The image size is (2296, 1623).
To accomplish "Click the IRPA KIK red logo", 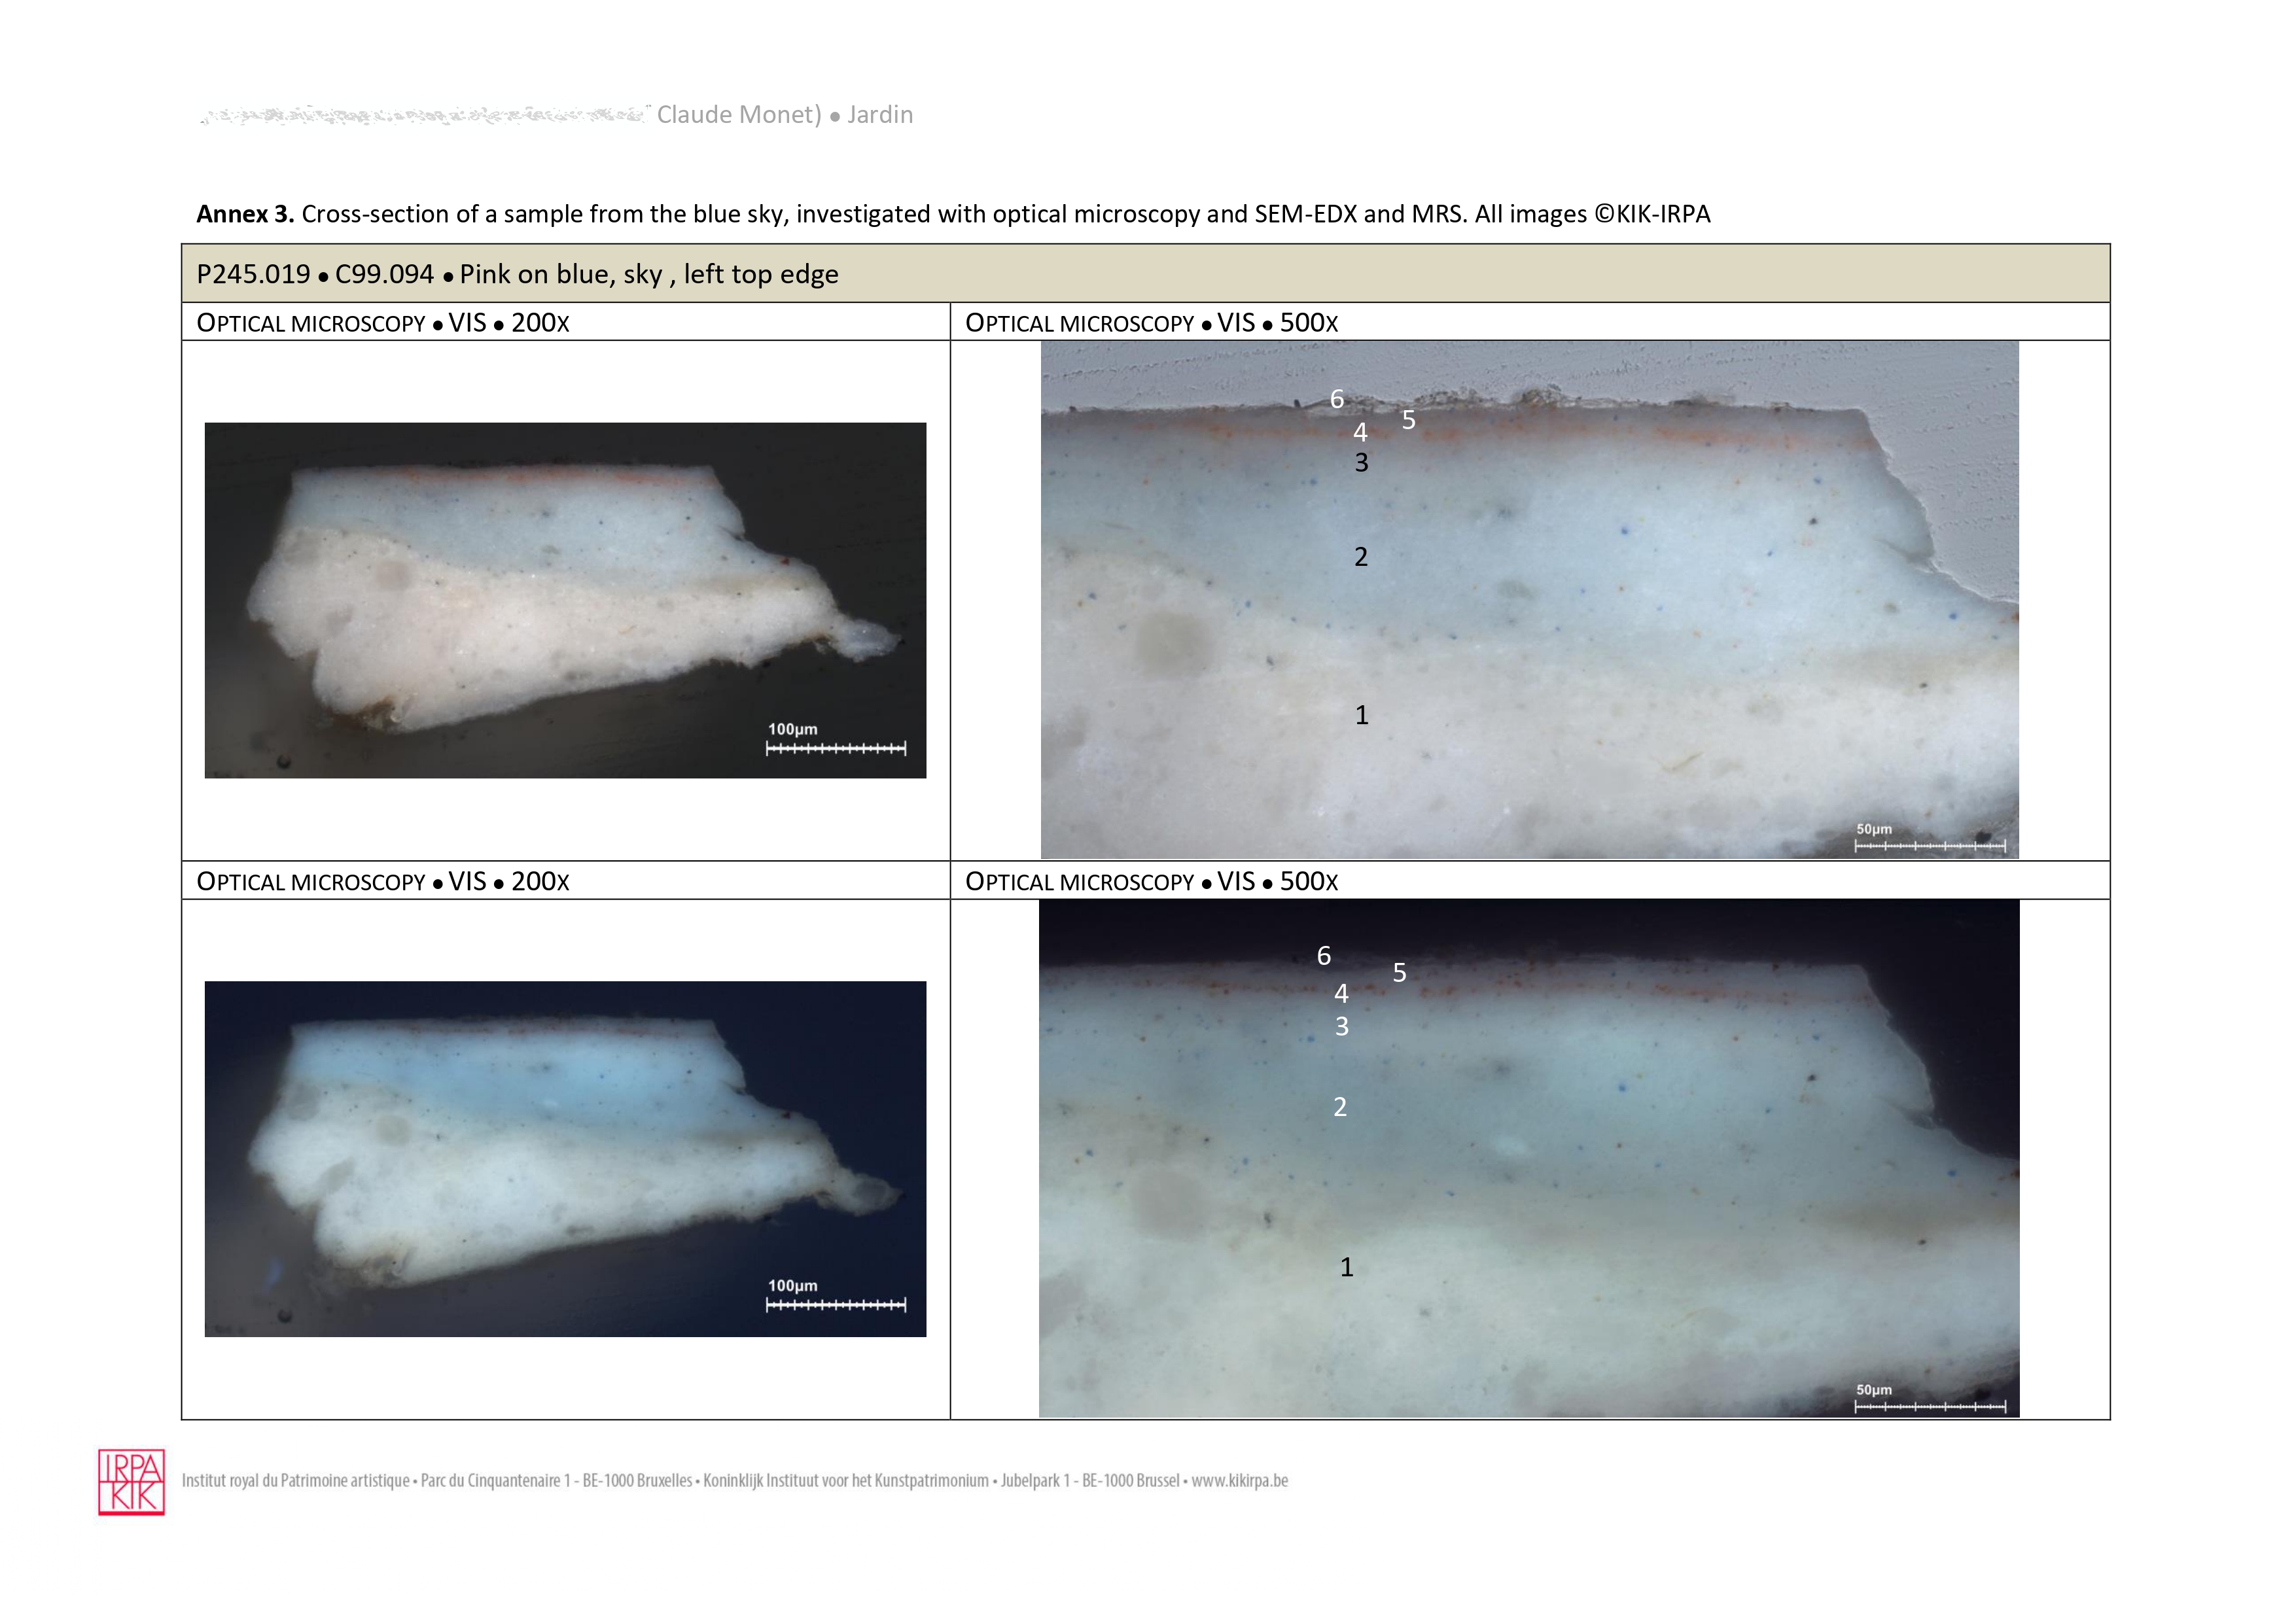I will tap(131, 1481).
